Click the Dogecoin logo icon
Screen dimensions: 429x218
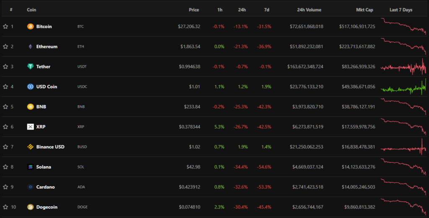coord(30,207)
